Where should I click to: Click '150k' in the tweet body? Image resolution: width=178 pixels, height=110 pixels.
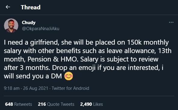click(134, 42)
